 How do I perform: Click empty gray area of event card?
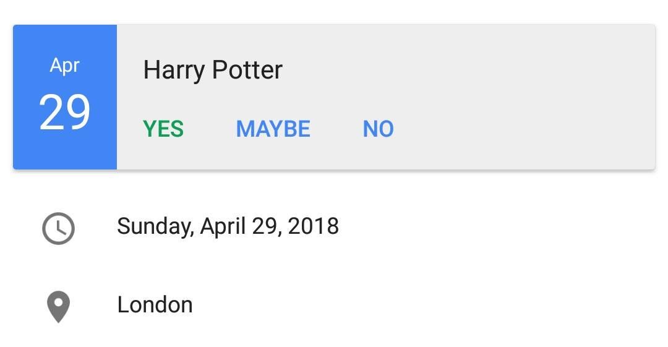point(526,99)
